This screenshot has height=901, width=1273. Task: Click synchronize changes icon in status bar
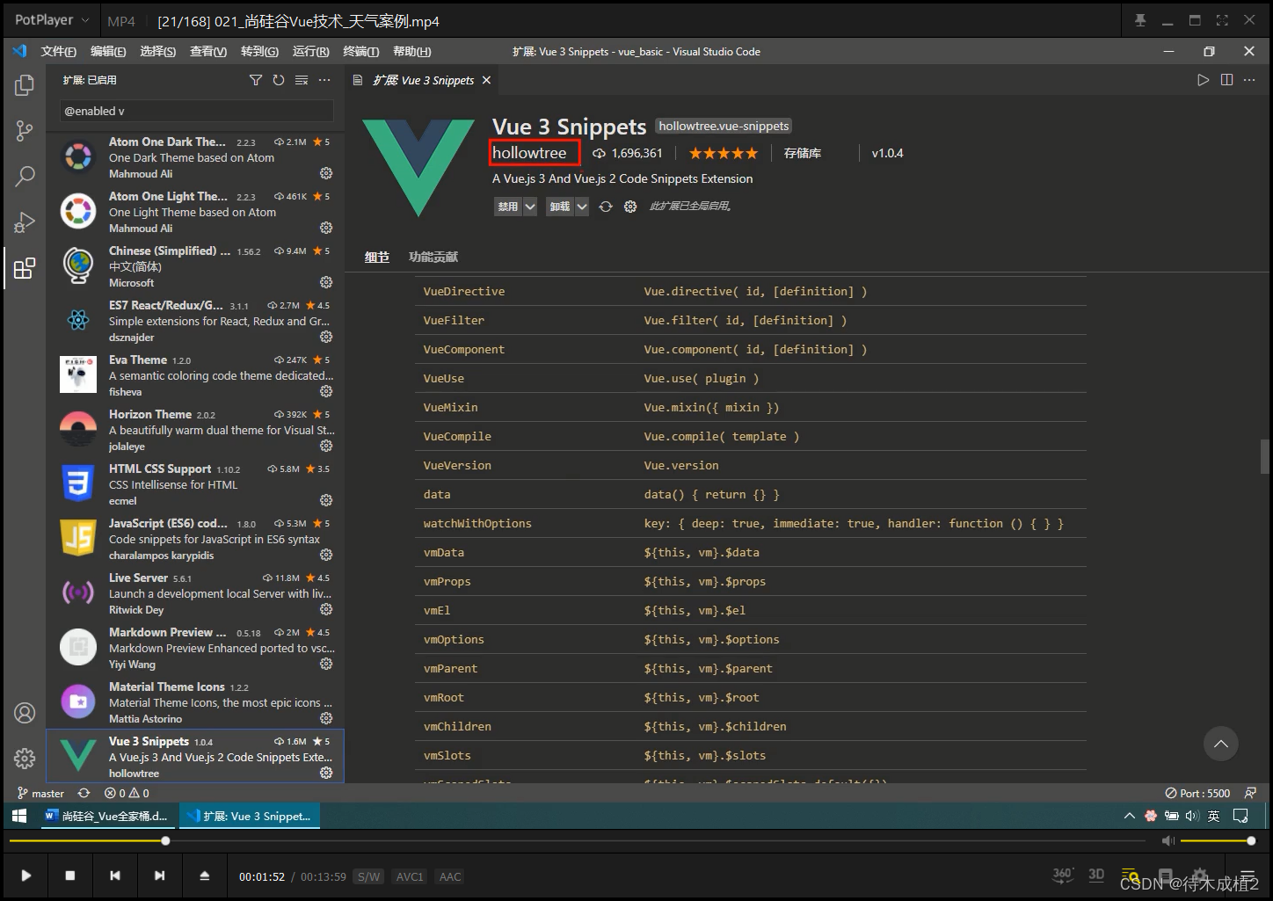(84, 793)
